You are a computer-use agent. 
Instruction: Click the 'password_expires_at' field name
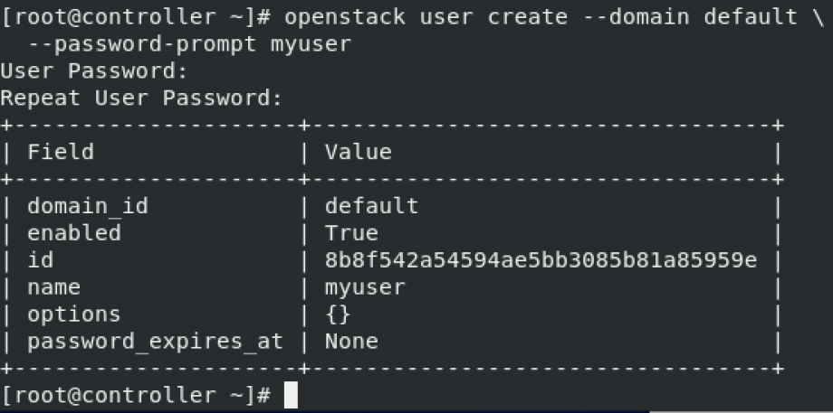(x=155, y=342)
